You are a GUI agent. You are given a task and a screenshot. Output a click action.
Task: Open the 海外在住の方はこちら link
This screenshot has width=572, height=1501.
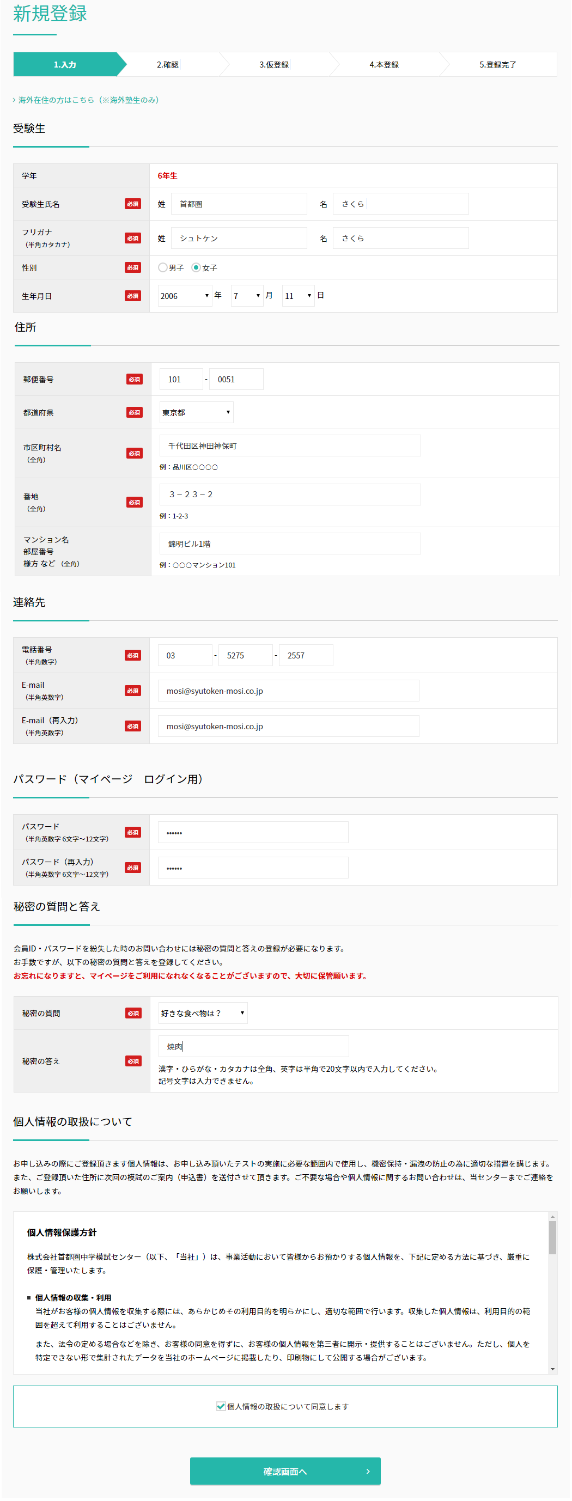(x=88, y=100)
